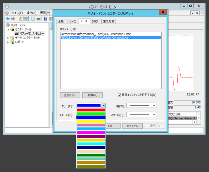The image size is (209, 172).
Task: Choose the magenta color swatch
Action: click(91, 132)
